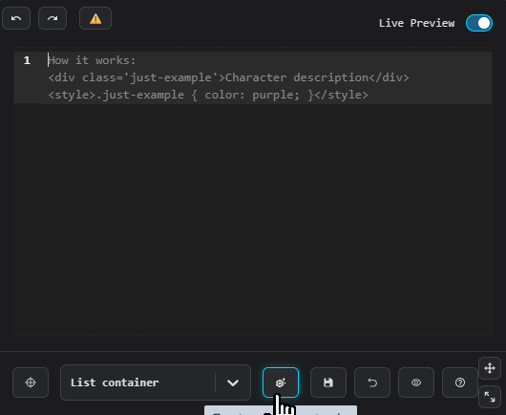Click the reset arrow button in bottom toolbar
The height and width of the screenshot is (415, 506).
372,382
